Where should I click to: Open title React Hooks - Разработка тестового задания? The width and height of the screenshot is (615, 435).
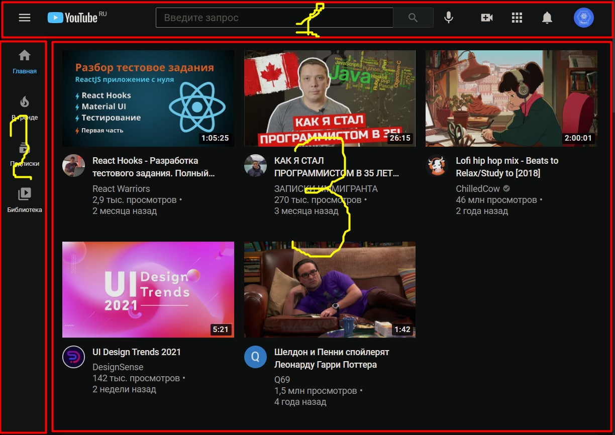[154, 167]
